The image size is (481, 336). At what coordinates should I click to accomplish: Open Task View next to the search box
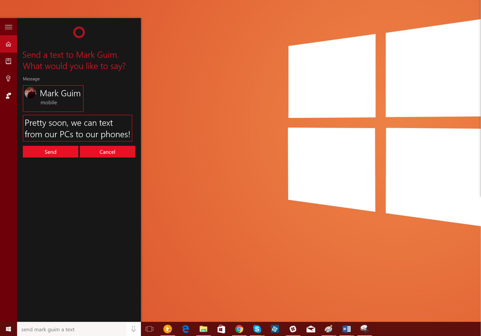pyautogui.click(x=149, y=329)
